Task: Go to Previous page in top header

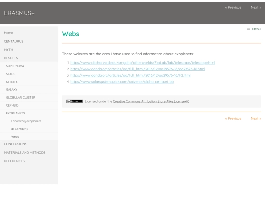Action: (233, 7)
